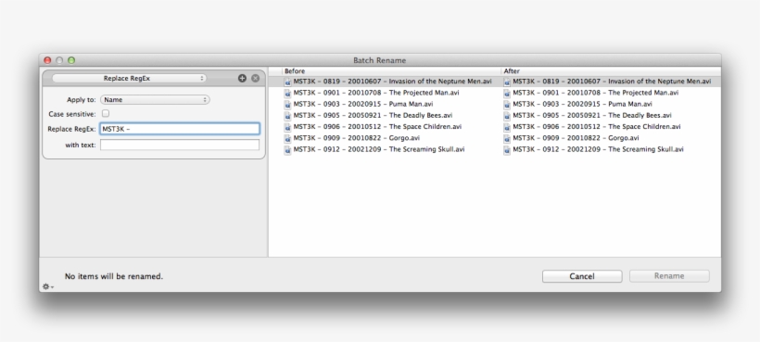Screen dimensions: 760x342
Task: Click file icon of Gorgo in Before column
Action: coord(287,138)
